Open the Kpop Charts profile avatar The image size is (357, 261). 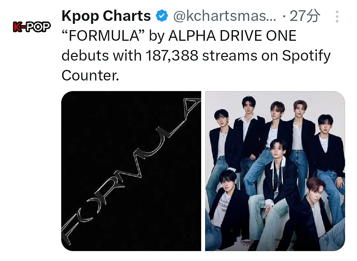click(x=32, y=27)
